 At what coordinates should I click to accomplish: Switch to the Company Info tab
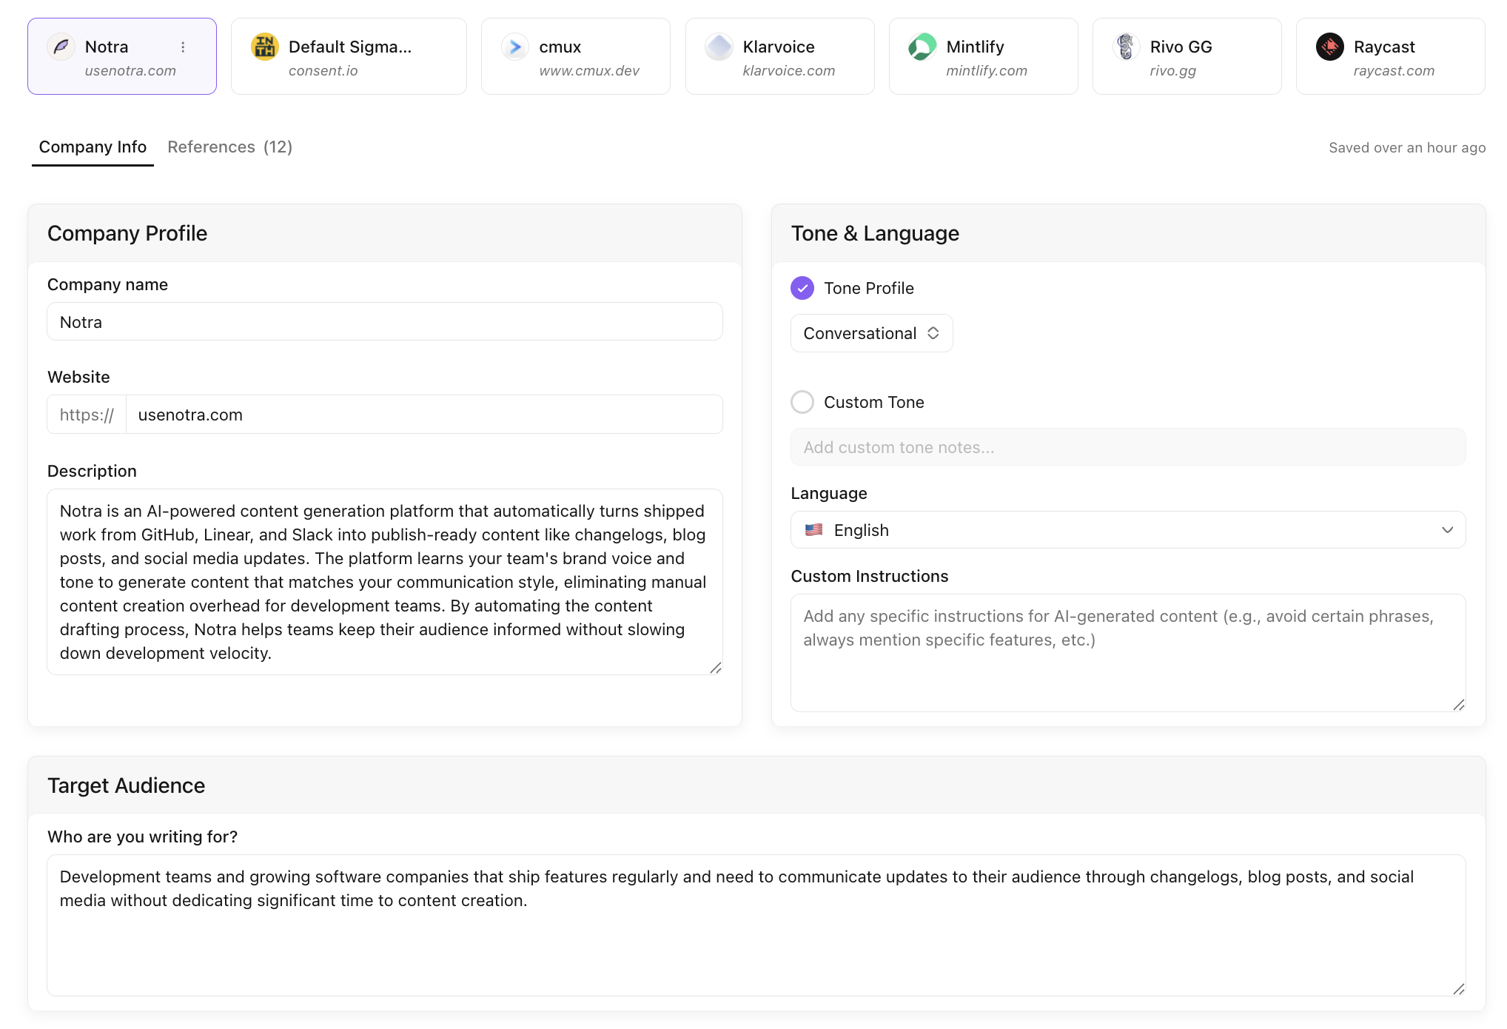(x=93, y=147)
